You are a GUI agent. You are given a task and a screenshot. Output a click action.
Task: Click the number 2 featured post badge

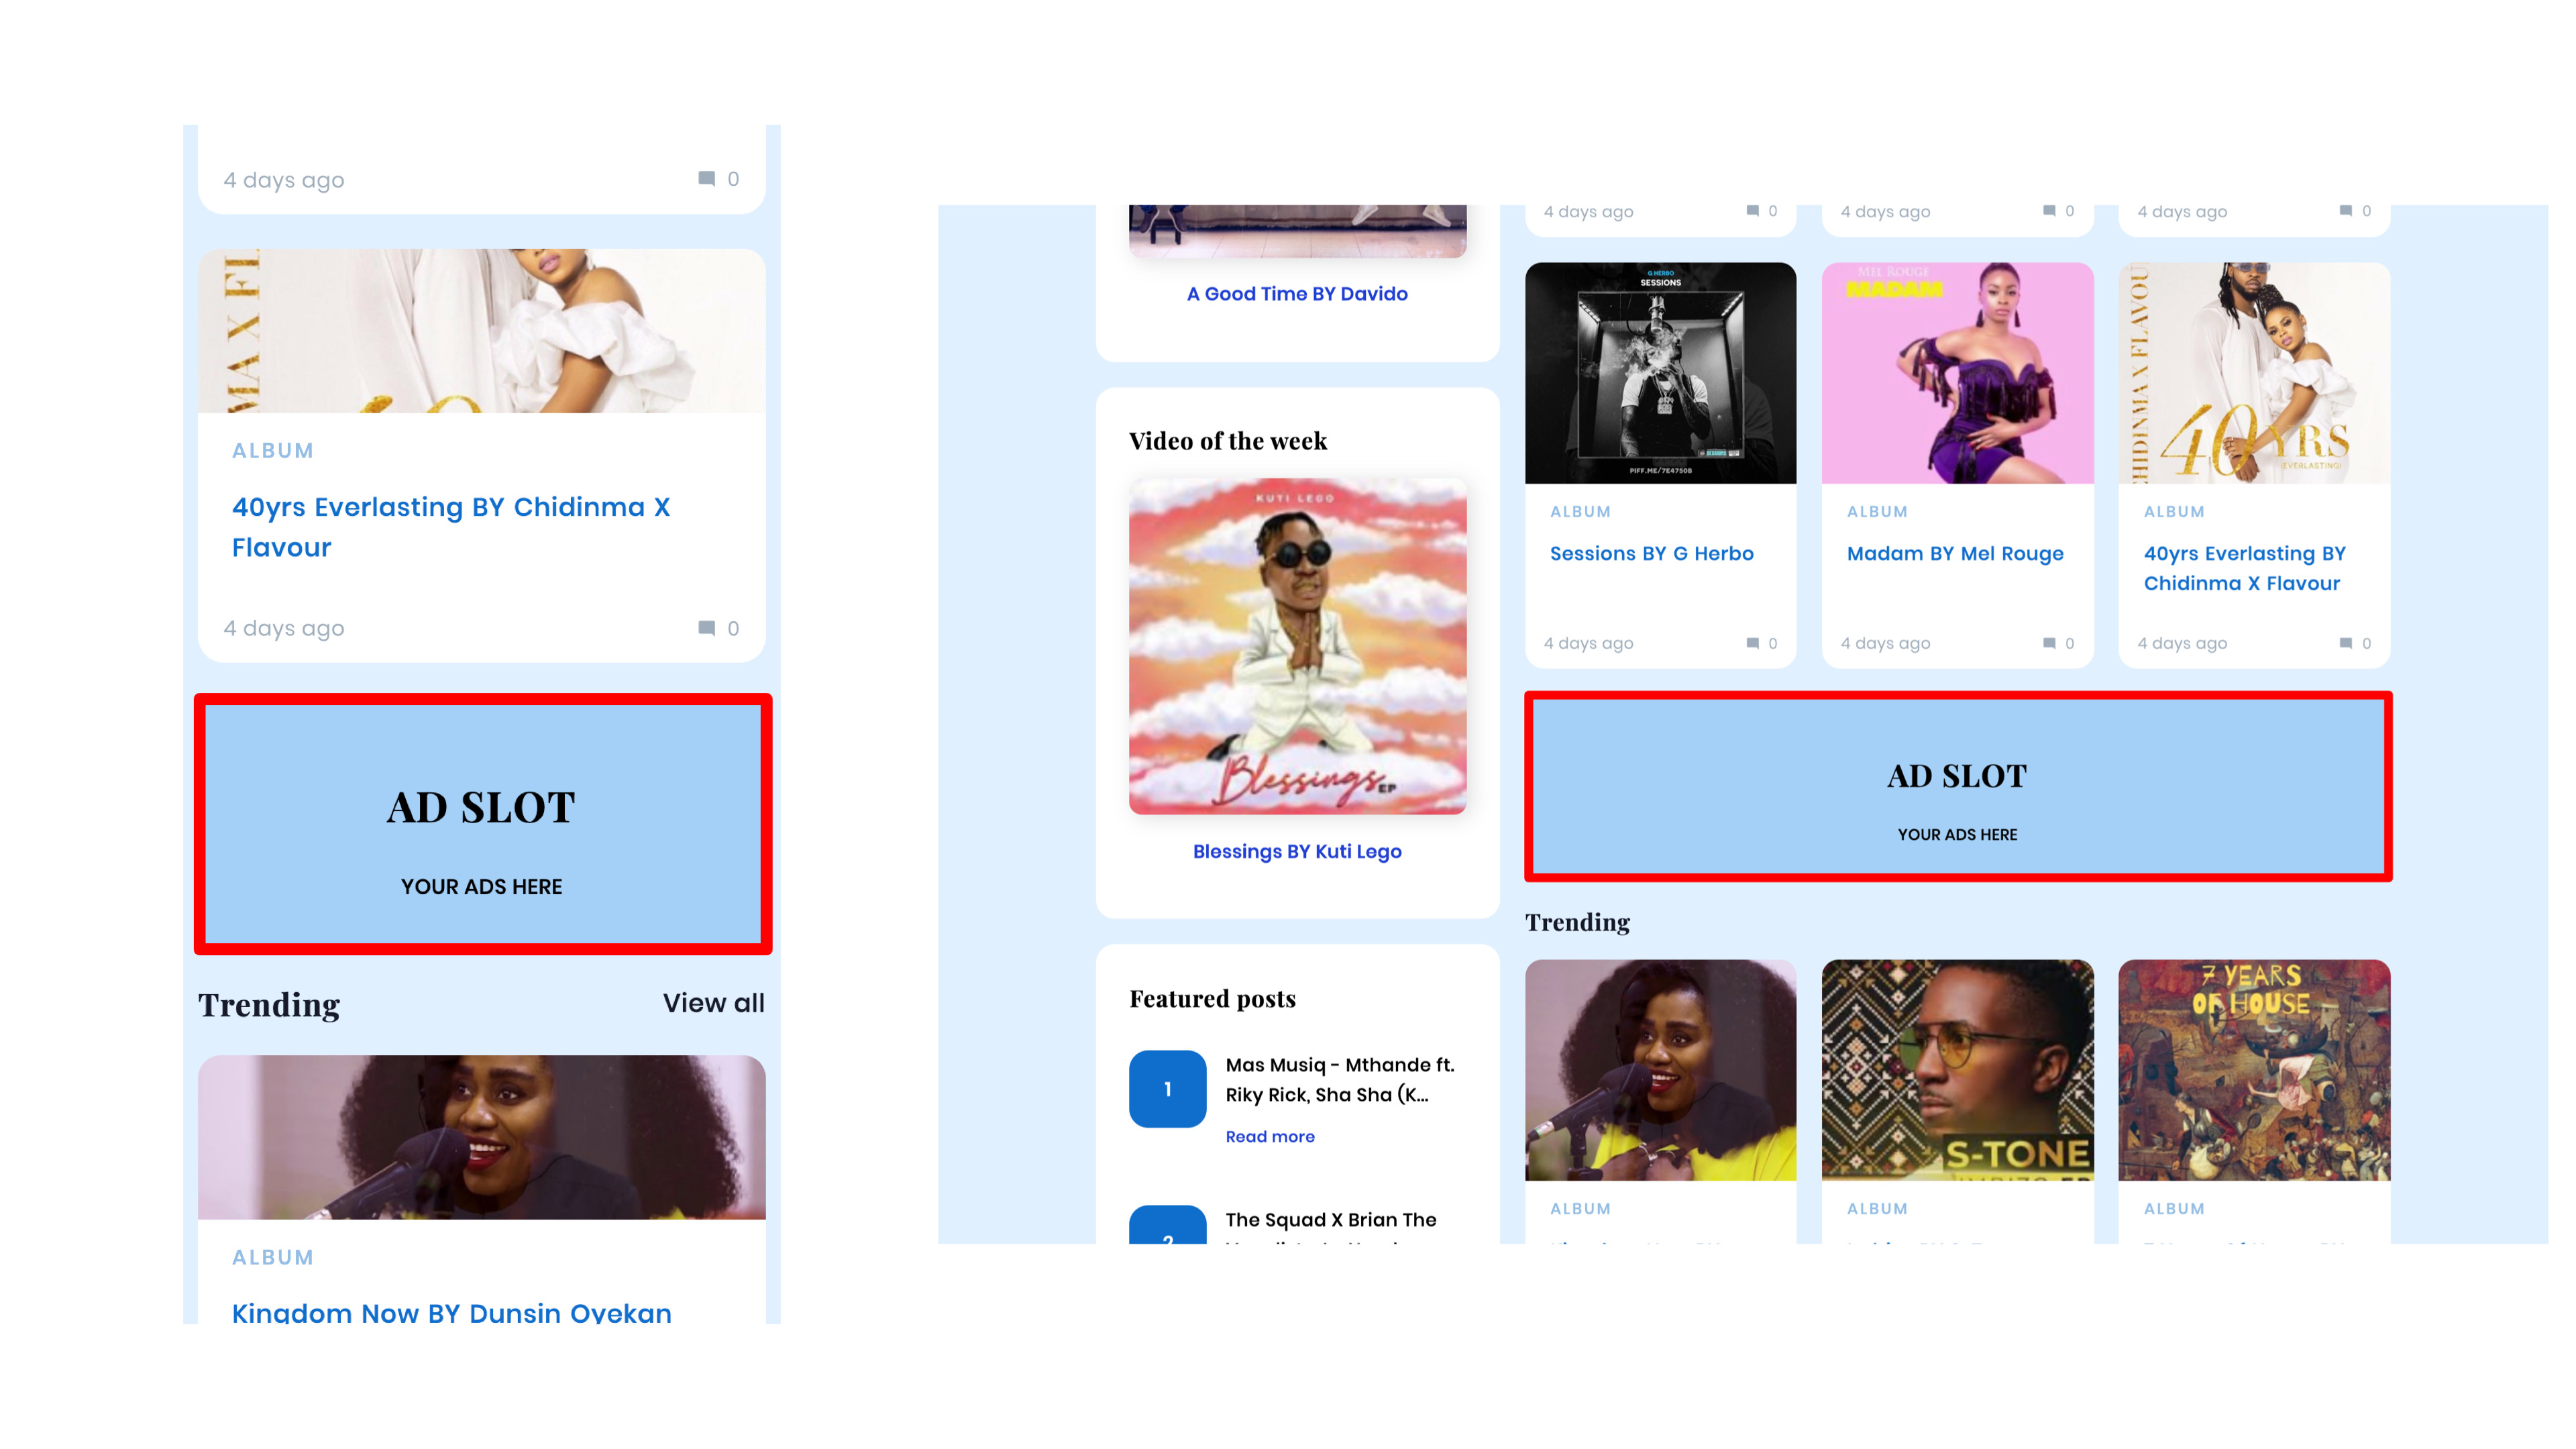click(1167, 1225)
